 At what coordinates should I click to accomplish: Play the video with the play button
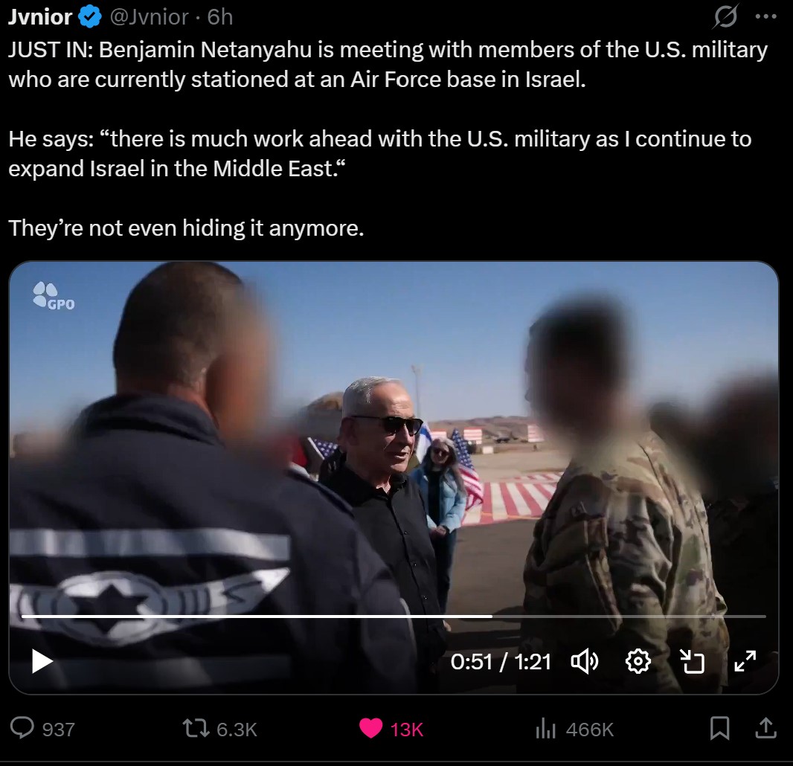42,661
